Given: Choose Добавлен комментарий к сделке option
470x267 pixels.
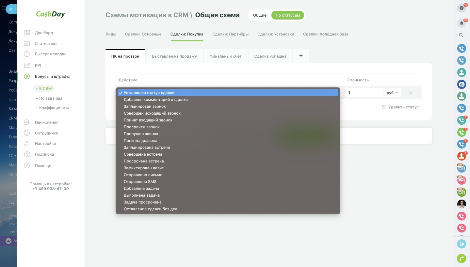Looking at the screenshot, I should coord(228,100).
